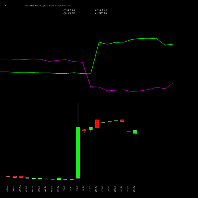Screen dimensions: 198x198
Task: Select the green candlestick on 17 Jul
Action: point(91,129)
